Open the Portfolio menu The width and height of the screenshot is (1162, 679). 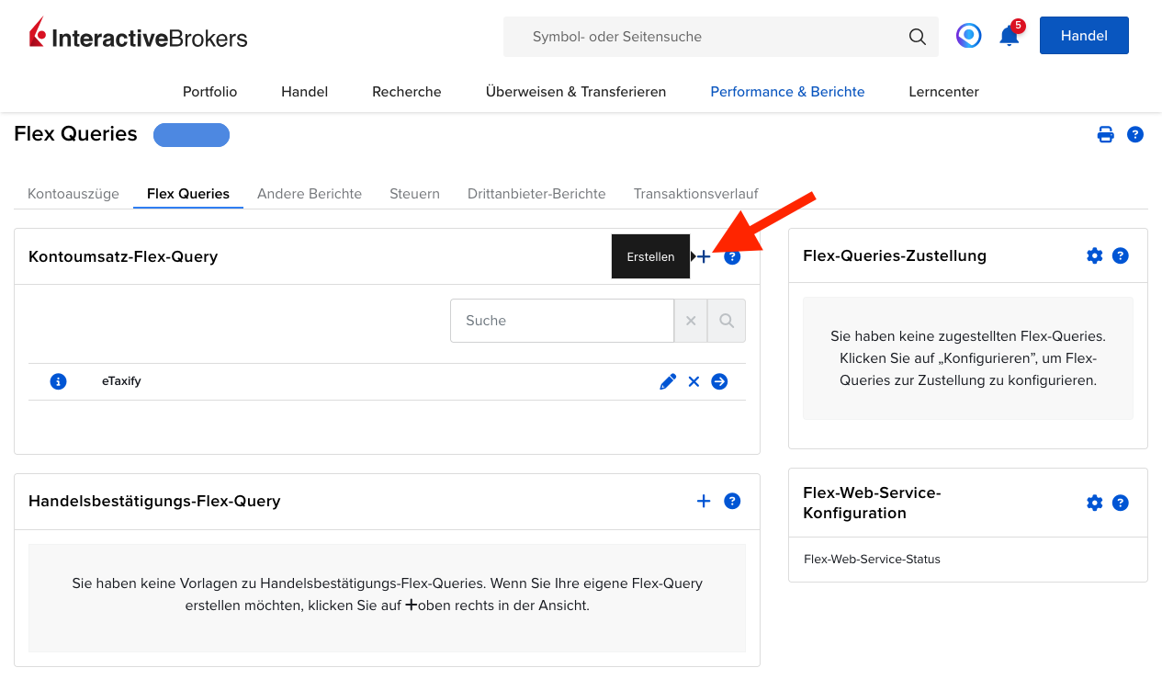[209, 92]
